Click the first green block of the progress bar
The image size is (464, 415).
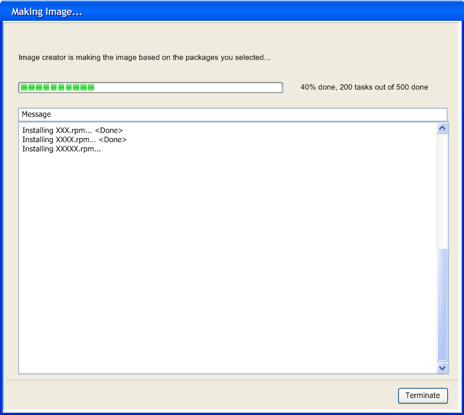tap(24, 87)
